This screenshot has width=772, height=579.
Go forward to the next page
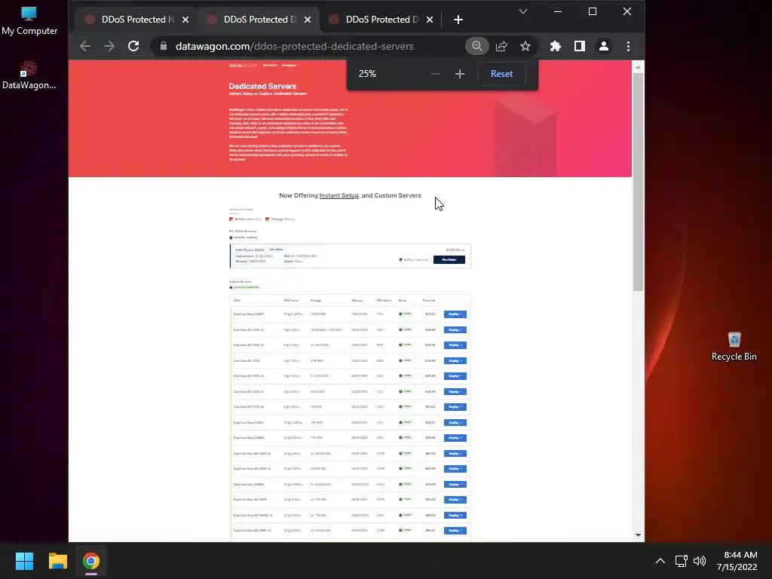click(x=109, y=46)
